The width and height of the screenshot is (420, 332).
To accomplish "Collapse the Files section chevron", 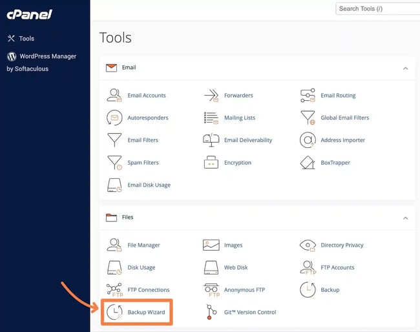I will [x=405, y=218].
